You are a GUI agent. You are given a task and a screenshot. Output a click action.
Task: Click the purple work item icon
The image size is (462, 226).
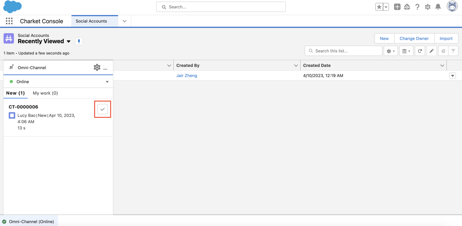point(12,115)
